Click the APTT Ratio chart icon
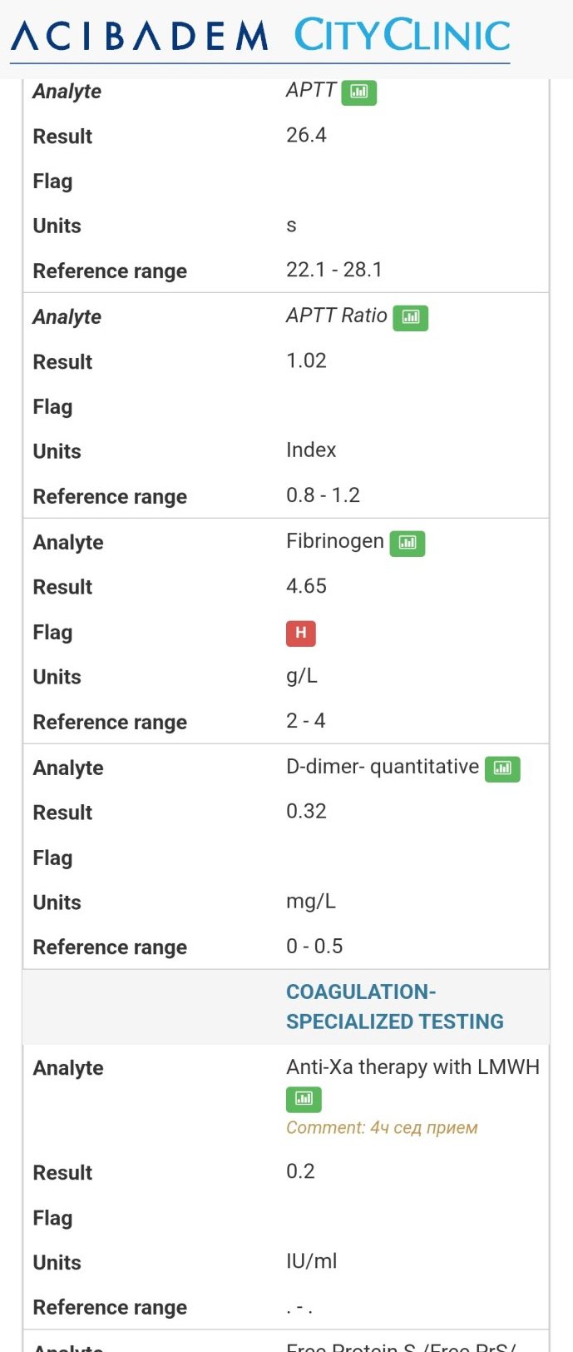Image resolution: width=573 pixels, height=1352 pixels. point(410,317)
